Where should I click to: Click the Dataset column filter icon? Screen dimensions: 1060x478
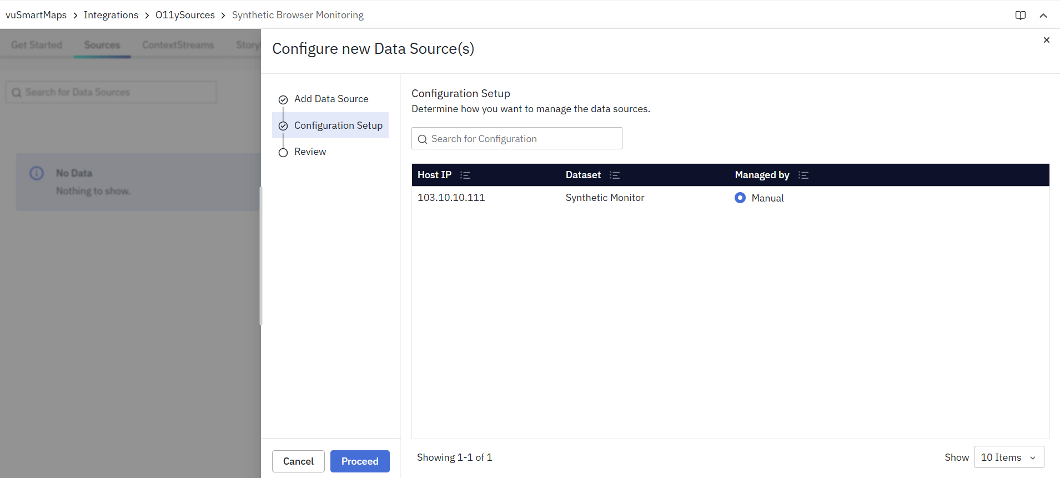614,175
